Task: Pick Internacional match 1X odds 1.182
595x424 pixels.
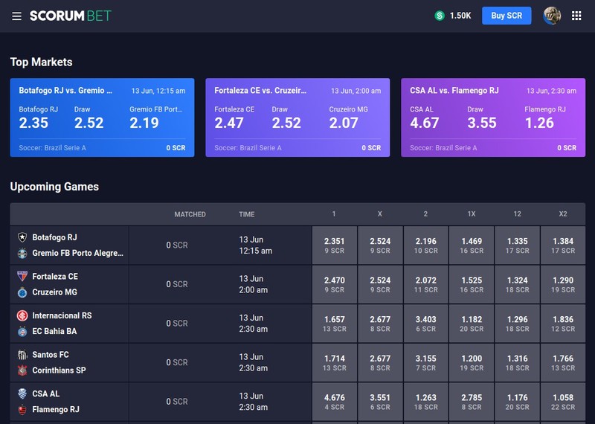Action: click(472, 324)
